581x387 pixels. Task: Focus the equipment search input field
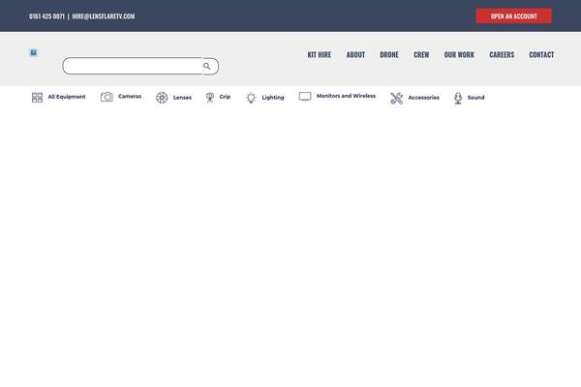pyautogui.click(x=133, y=66)
